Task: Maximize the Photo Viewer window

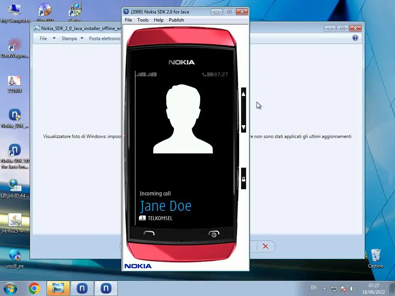Action: tap(343, 29)
